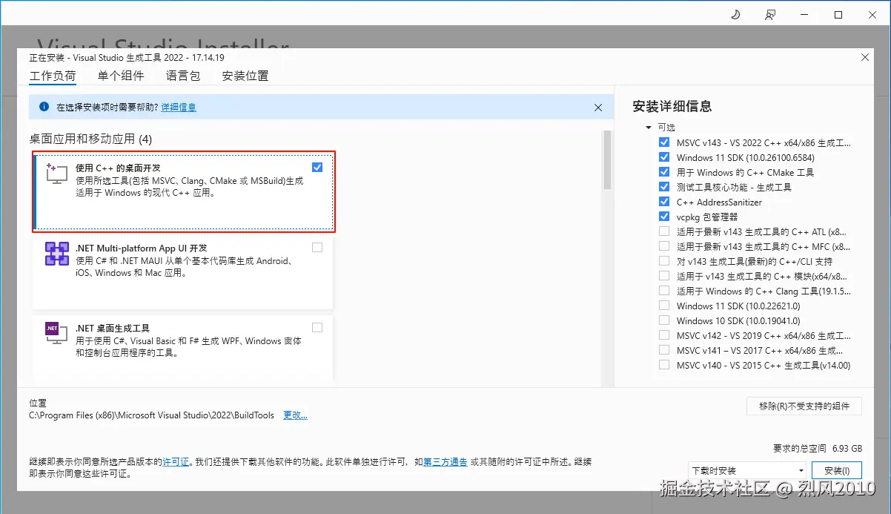The height and width of the screenshot is (514, 891).
Task: Click the 安装详细信息 heading
Action: [672, 106]
